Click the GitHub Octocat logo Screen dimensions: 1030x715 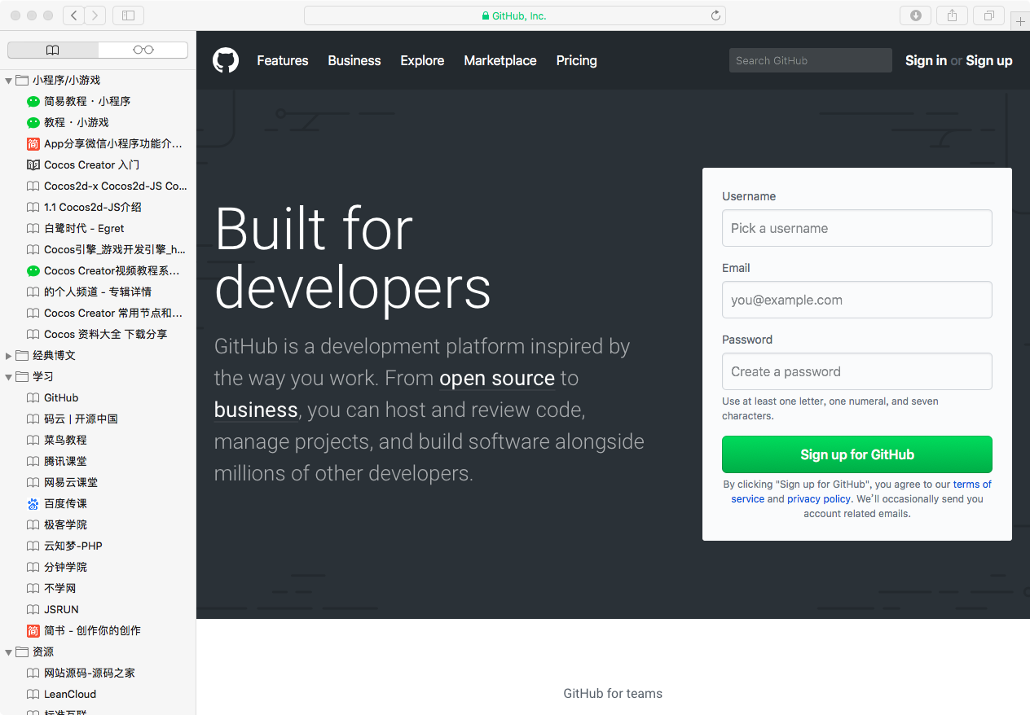point(226,60)
